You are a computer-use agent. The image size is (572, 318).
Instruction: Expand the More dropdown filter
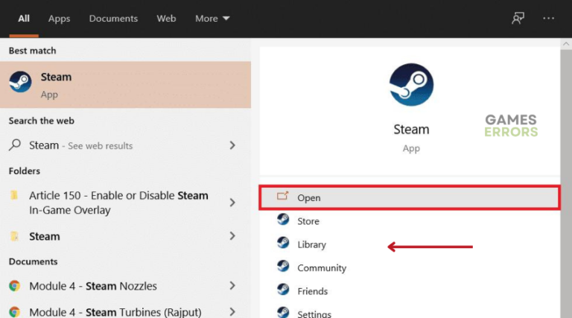[x=212, y=19]
